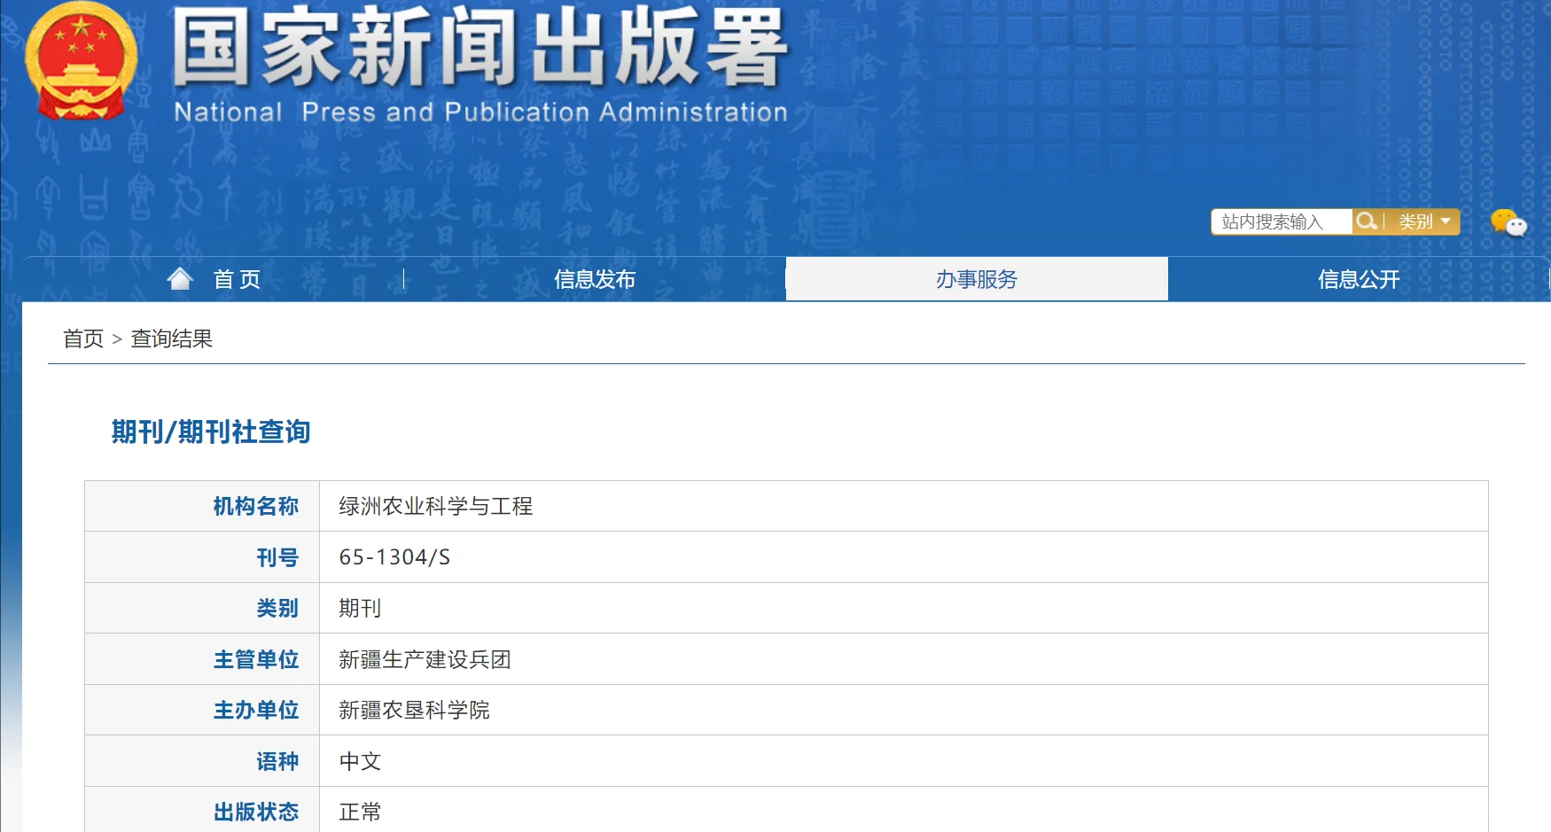
Task: Open the 类别 search category dropdown
Action: [x=1424, y=222]
